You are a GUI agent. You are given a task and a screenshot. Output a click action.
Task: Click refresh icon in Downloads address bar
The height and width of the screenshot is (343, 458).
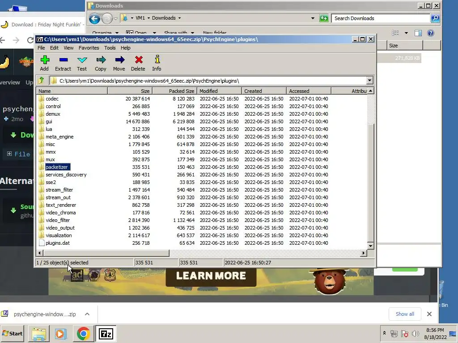tap(324, 18)
